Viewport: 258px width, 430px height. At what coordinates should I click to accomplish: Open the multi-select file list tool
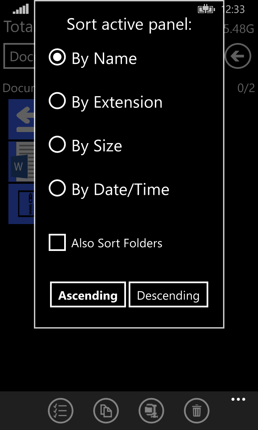pyautogui.click(x=60, y=411)
